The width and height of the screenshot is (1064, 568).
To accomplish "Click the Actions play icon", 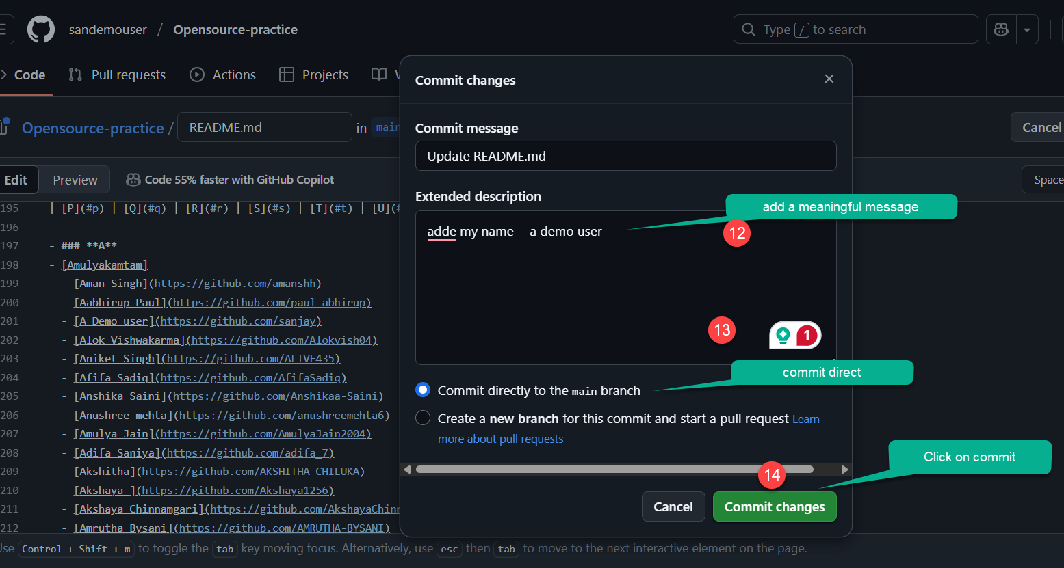I will [x=196, y=74].
